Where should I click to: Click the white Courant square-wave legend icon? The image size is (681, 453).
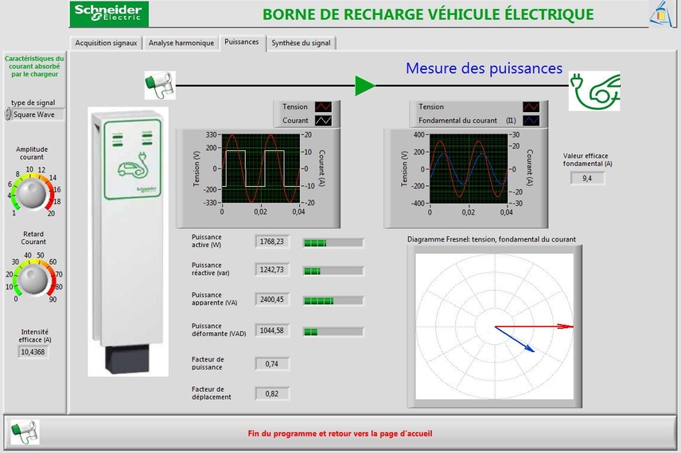[323, 121]
